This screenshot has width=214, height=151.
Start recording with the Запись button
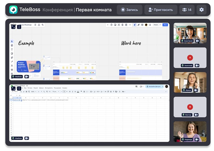click(x=129, y=10)
